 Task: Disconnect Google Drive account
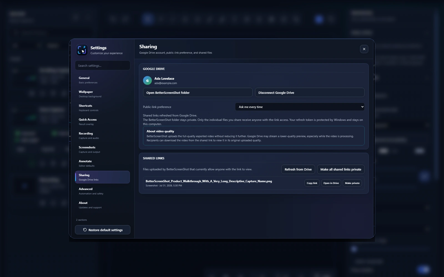(x=310, y=93)
